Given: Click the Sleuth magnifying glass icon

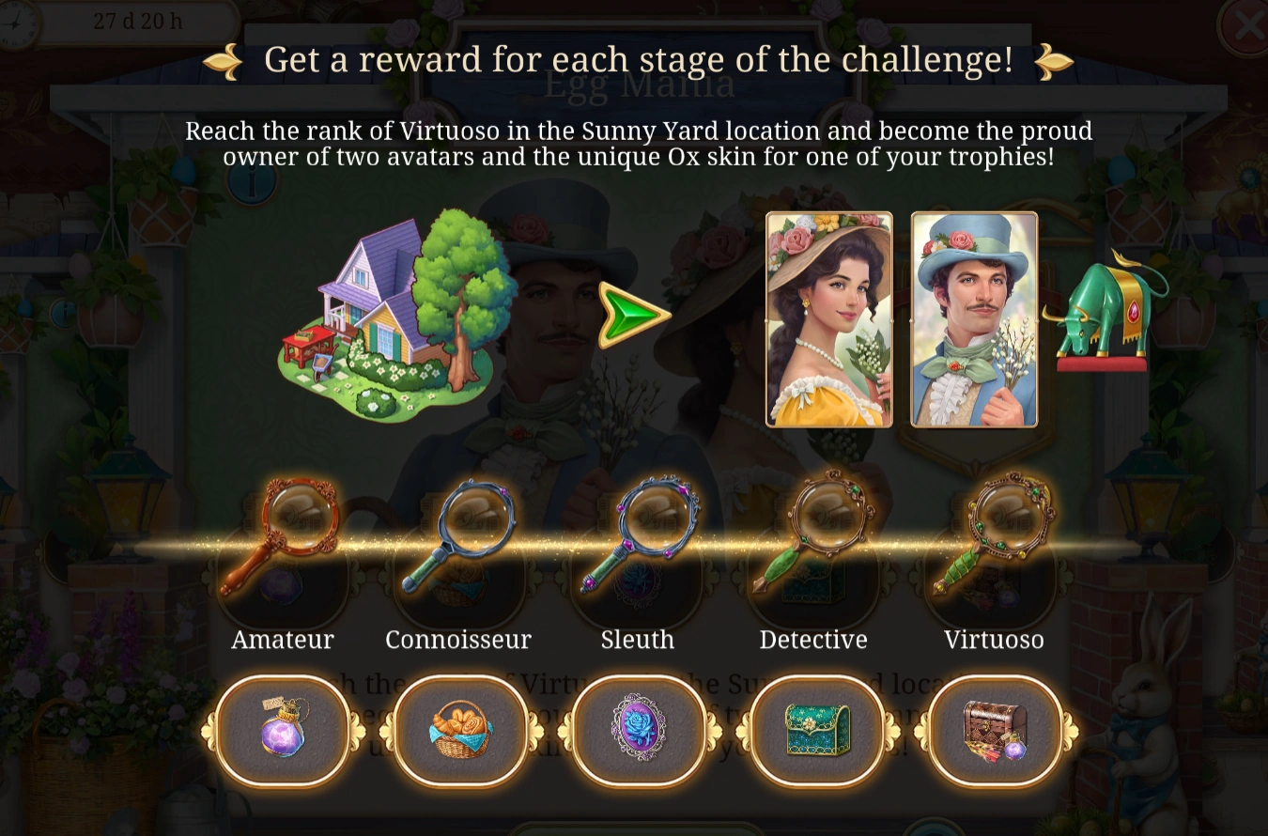Looking at the screenshot, I should click(x=641, y=536).
